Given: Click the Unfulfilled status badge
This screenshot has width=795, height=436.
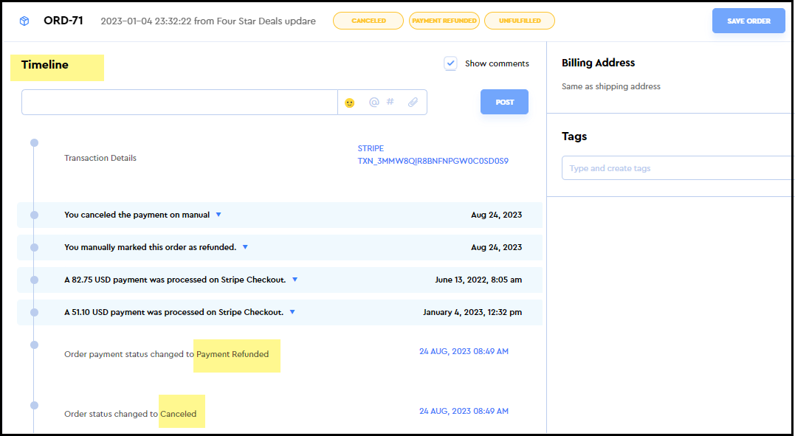Looking at the screenshot, I should (x=519, y=21).
